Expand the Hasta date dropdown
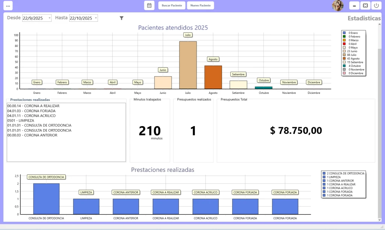This screenshot has height=230, width=385. click(96, 18)
